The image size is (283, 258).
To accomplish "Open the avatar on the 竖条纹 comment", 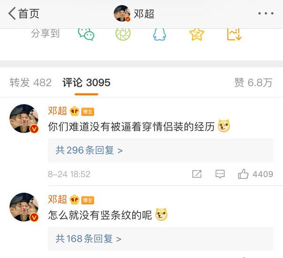I will 24,207.
